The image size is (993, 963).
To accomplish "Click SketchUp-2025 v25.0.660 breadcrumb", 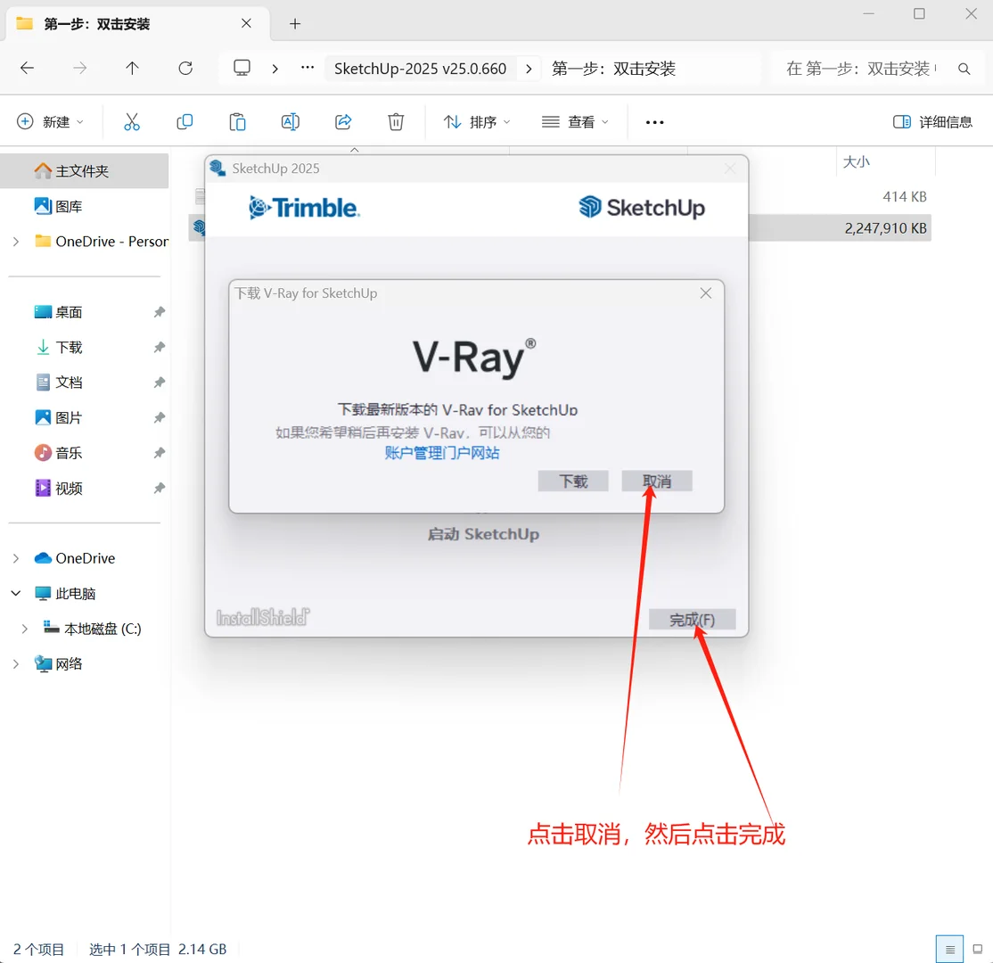I will (421, 69).
